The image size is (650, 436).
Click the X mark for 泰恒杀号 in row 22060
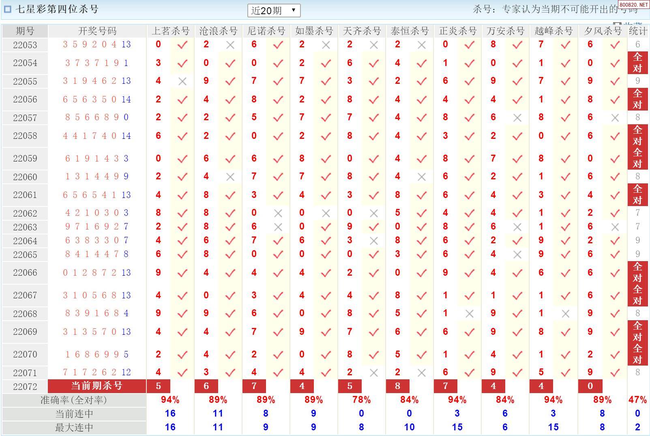(x=422, y=177)
